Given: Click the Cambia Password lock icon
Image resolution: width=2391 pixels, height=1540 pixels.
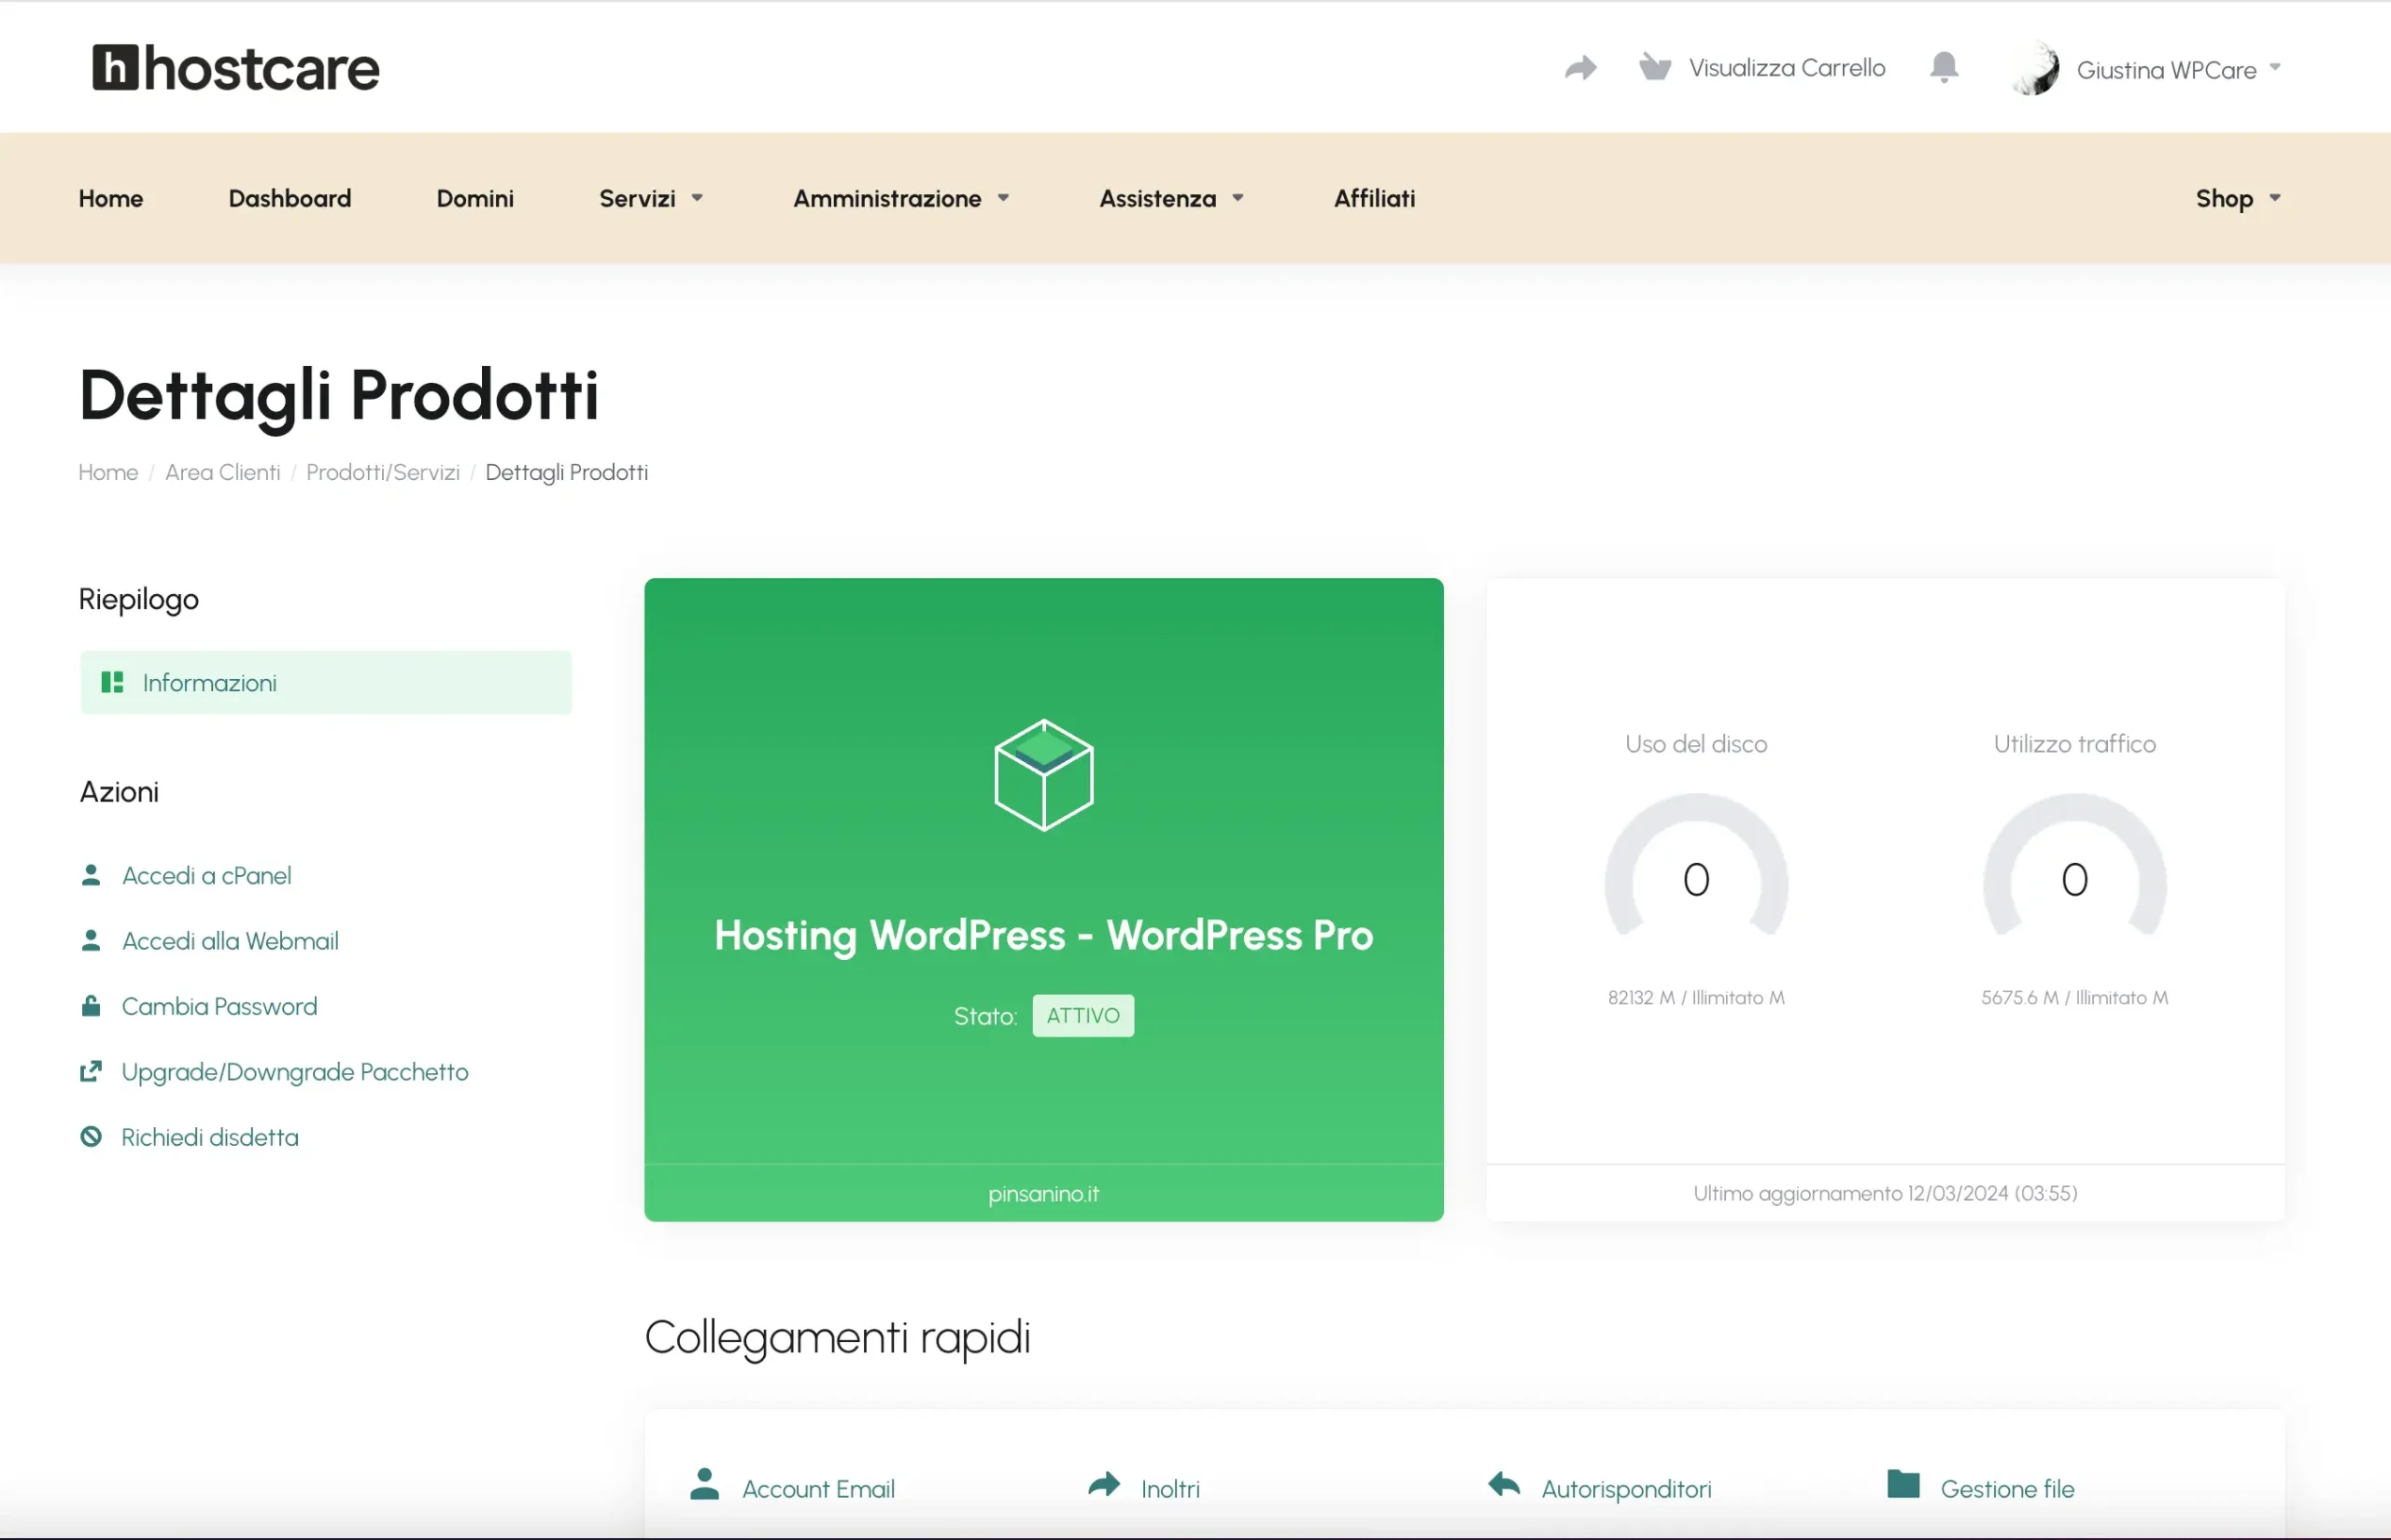Looking at the screenshot, I should click(x=91, y=1006).
